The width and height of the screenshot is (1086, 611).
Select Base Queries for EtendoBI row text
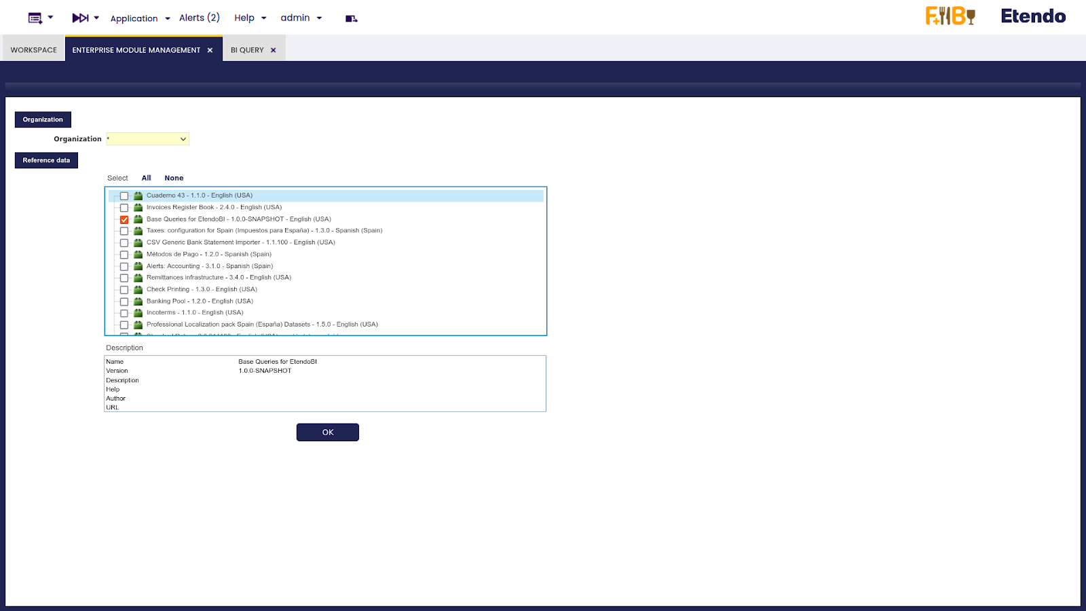[x=239, y=219]
